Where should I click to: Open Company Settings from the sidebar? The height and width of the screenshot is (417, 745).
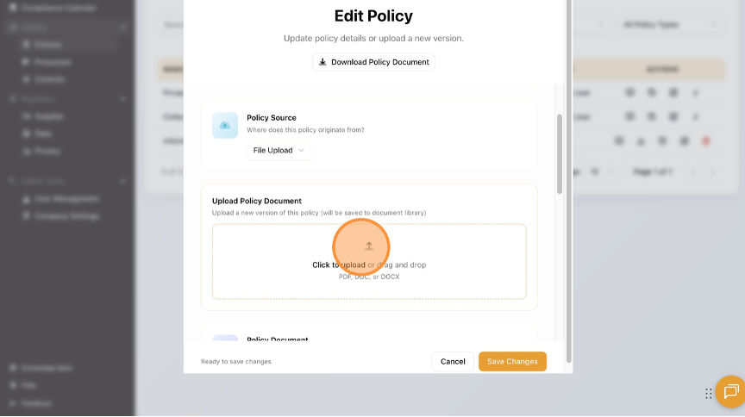click(66, 215)
